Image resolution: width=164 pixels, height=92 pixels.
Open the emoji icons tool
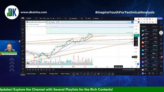(x=23, y=46)
